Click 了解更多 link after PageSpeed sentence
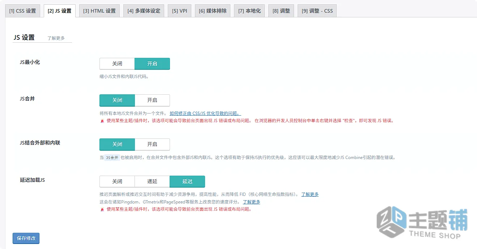The height and width of the screenshot is (249, 477). point(251,202)
